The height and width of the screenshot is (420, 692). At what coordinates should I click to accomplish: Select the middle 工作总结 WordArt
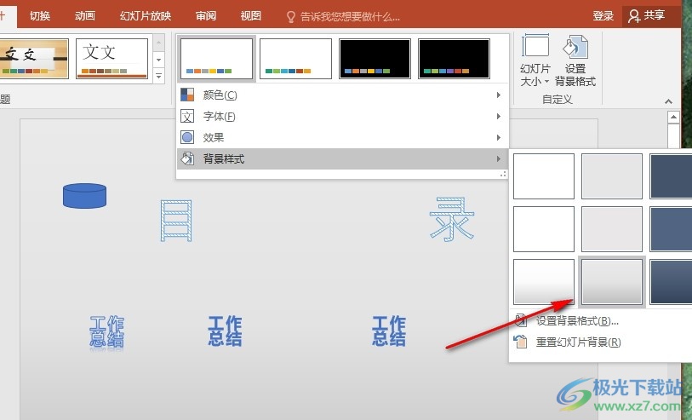(x=225, y=331)
